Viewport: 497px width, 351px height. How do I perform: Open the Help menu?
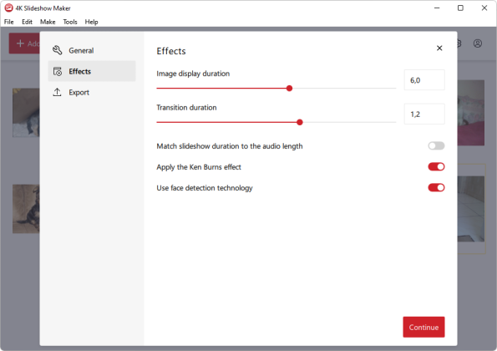point(91,22)
